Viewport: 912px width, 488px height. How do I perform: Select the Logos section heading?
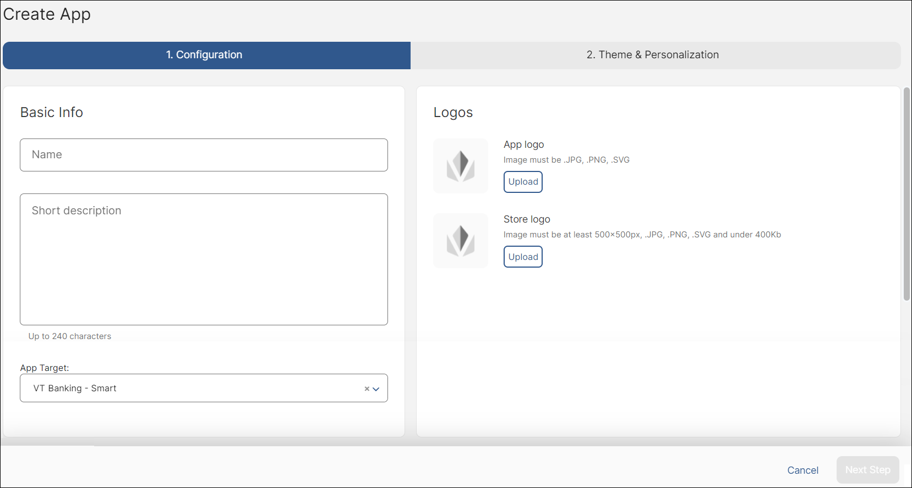453,112
